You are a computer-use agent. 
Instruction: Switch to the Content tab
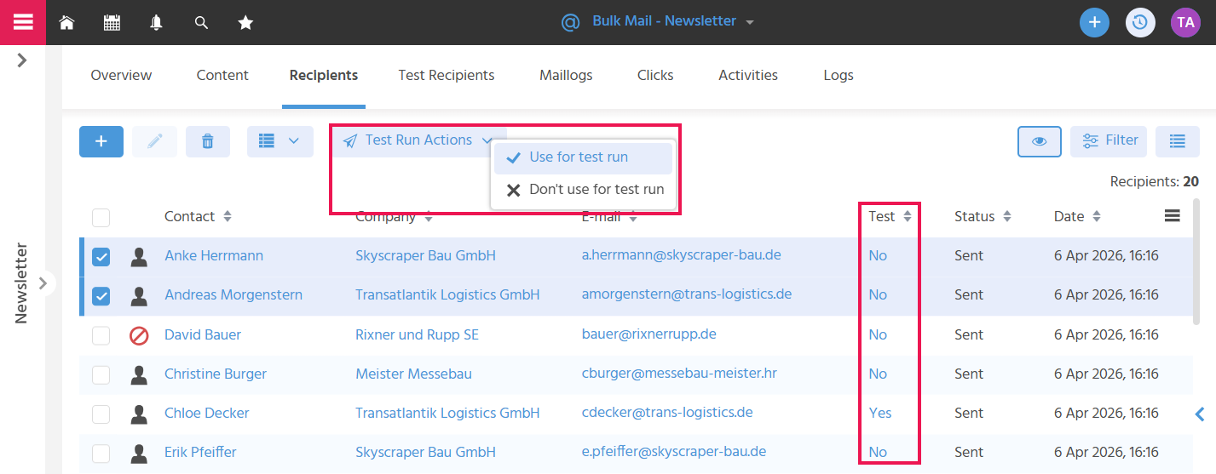pyautogui.click(x=222, y=75)
